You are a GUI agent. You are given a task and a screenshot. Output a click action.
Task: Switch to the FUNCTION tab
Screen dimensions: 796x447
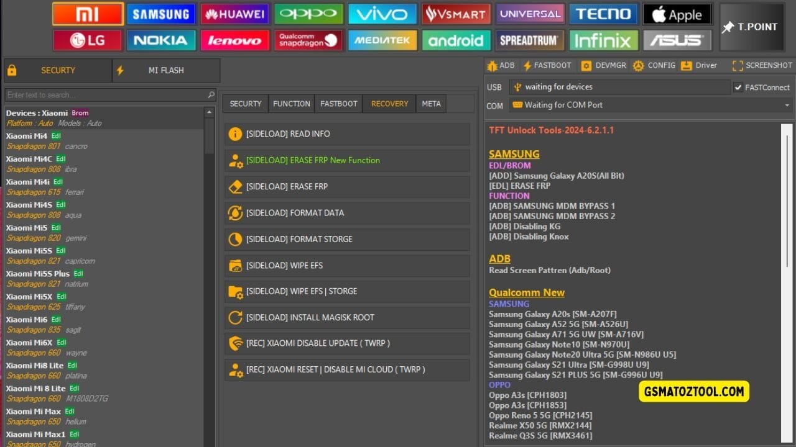click(291, 104)
